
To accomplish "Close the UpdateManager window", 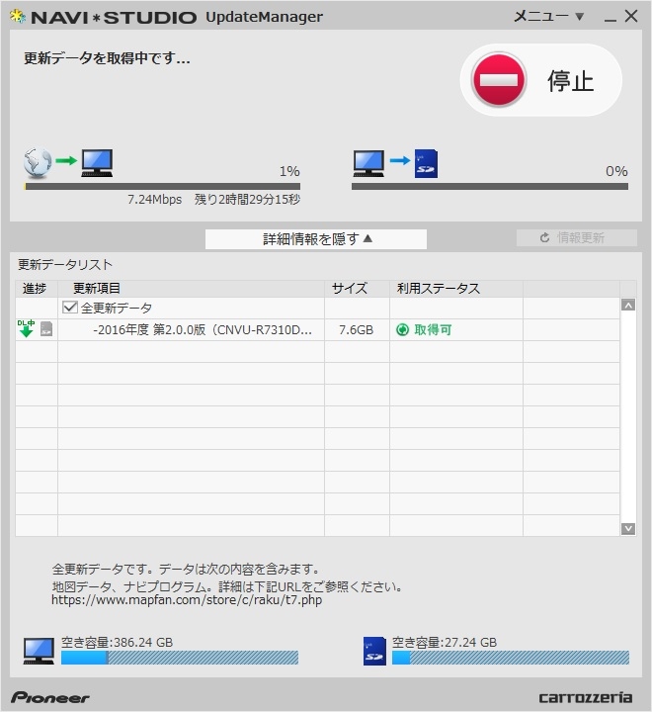I will coord(631,17).
